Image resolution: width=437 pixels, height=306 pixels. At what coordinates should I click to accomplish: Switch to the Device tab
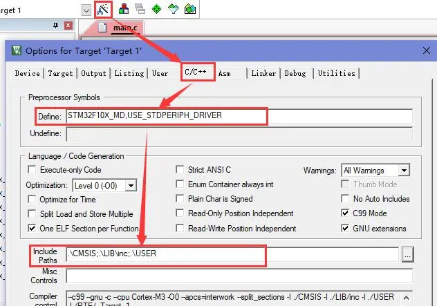[x=28, y=73]
